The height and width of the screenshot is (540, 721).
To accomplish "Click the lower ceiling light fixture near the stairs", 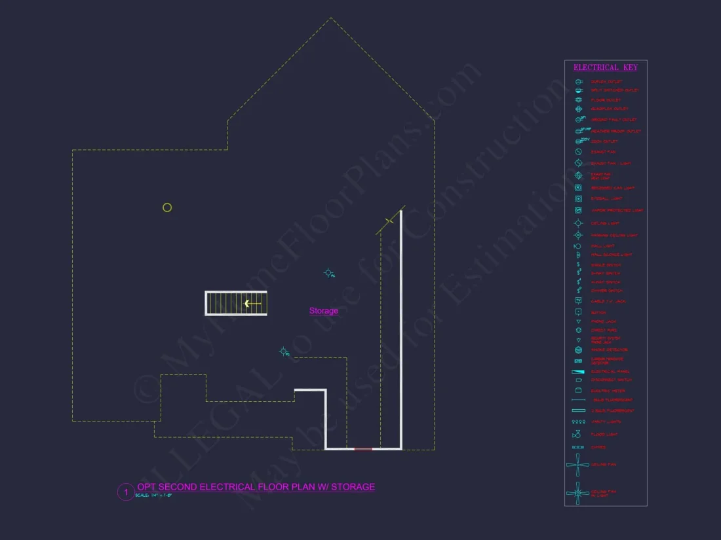I will pyautogui.click(x=284, y=351).
